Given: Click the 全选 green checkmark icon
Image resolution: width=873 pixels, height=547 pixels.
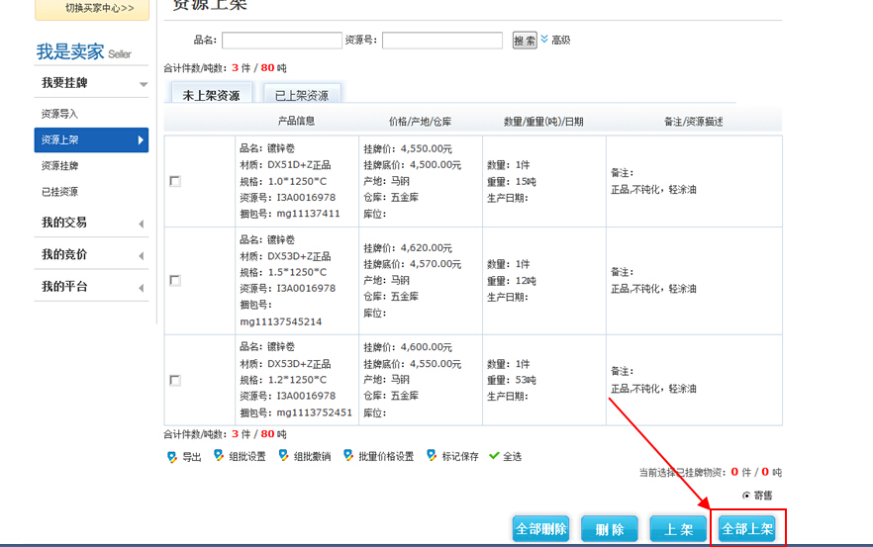Looking at the screenshot, I should (494, 456).
